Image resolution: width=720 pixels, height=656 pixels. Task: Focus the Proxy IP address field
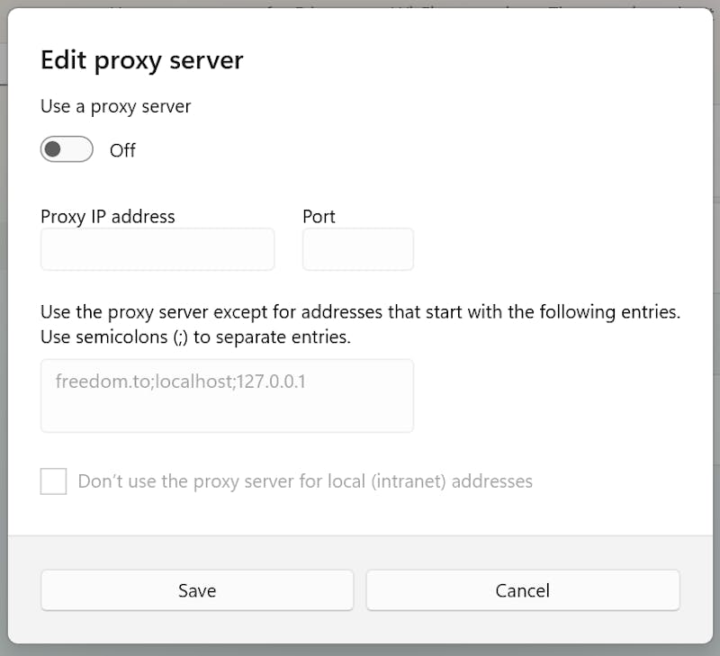[157, 249]
